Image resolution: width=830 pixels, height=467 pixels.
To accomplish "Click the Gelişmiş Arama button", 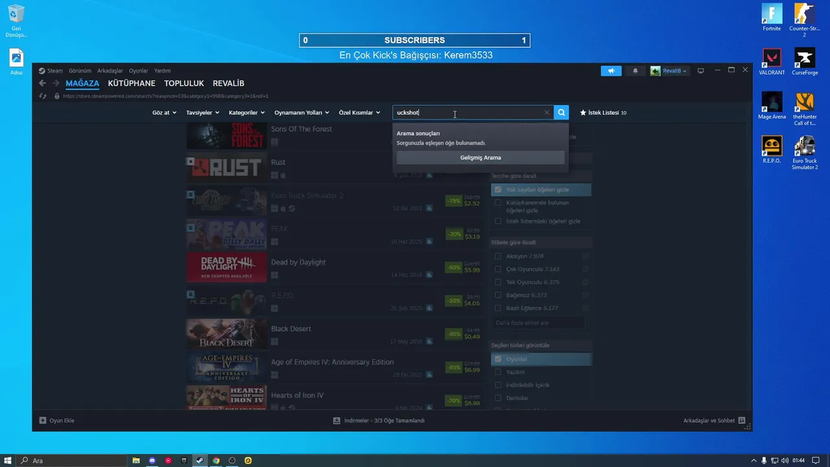I will click(480, 158).
